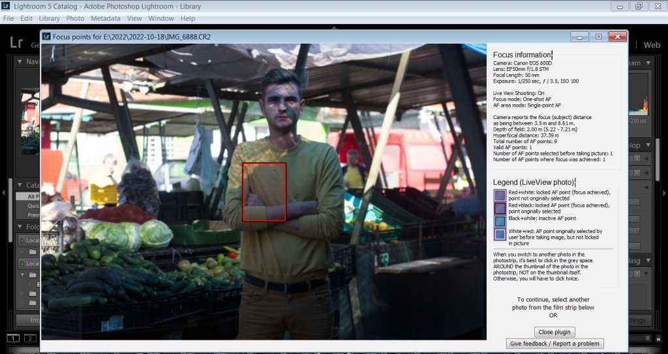Open the White Balance dropdown in Quick Develop

click(636, 173)
